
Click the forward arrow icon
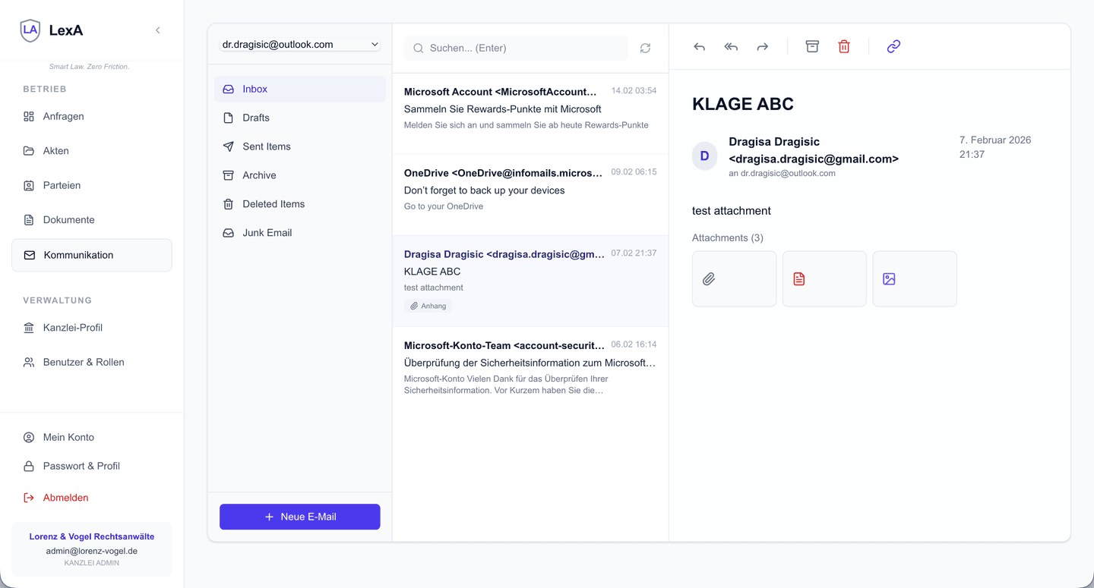coord(762,46)
